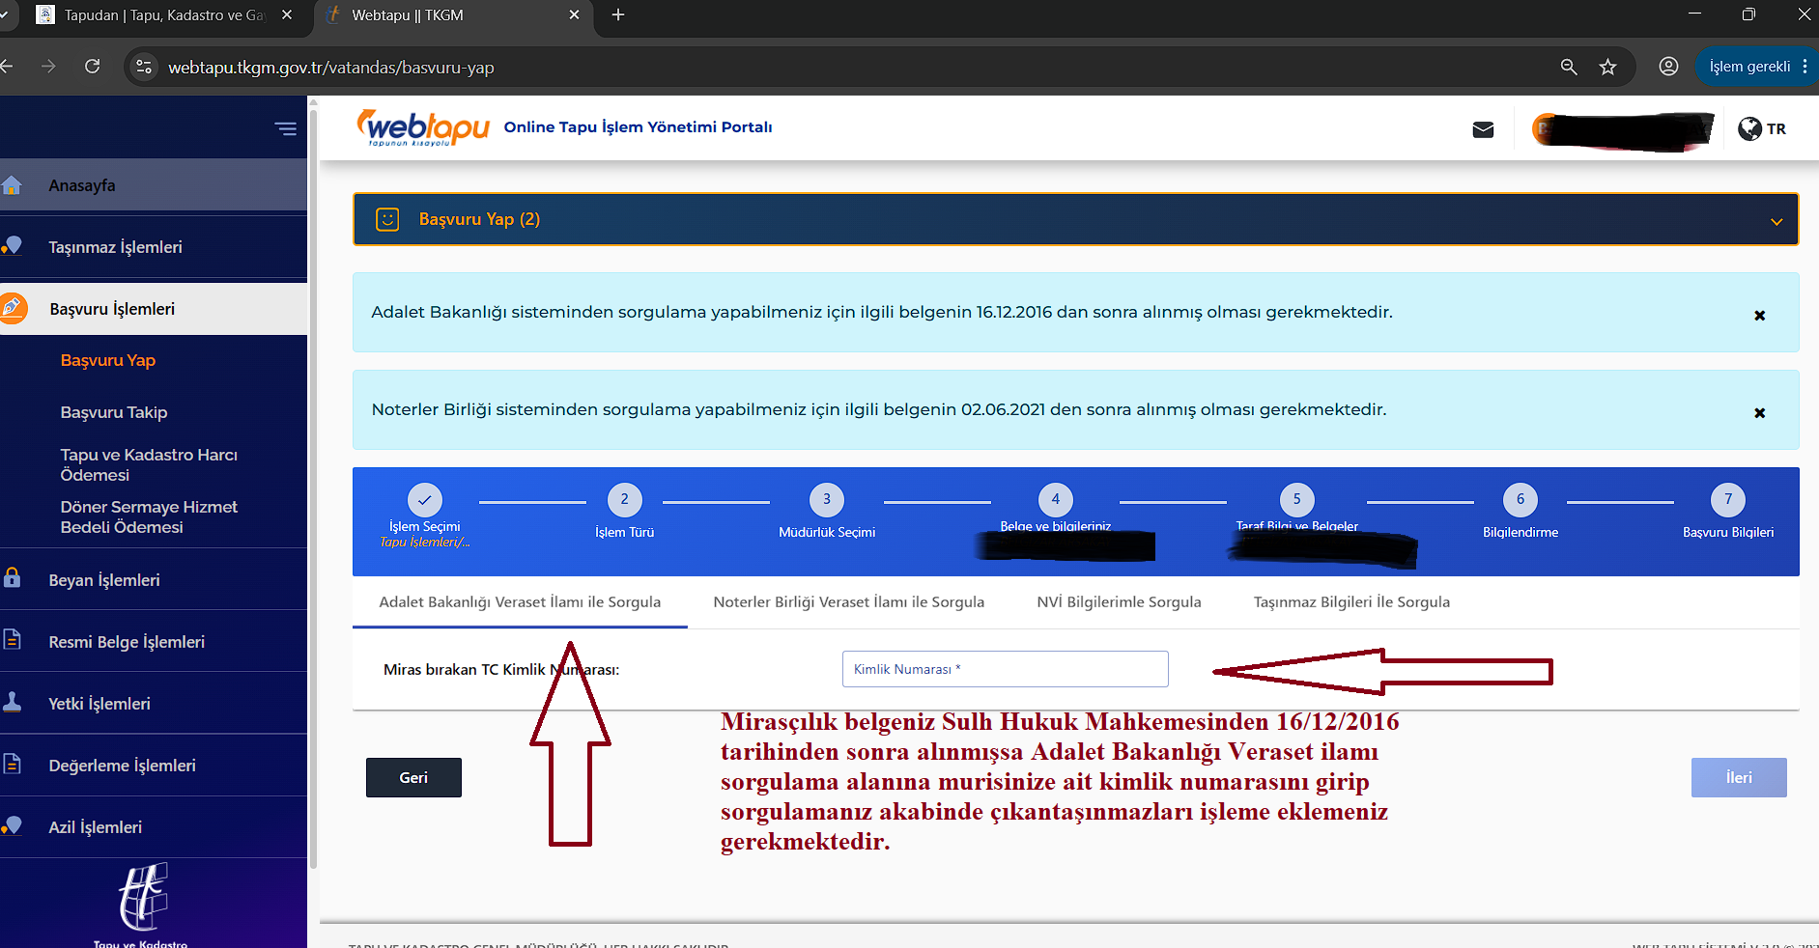
Task: View site information icon in address bar
Action: coord(144,67)
